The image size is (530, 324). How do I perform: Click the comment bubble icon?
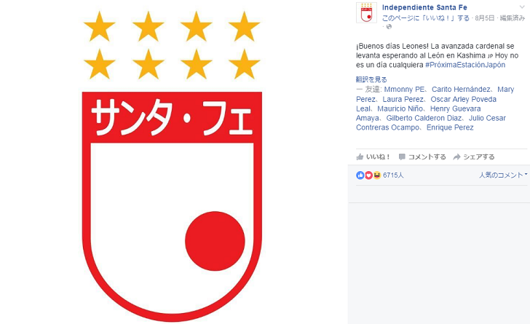pos(402,157)
